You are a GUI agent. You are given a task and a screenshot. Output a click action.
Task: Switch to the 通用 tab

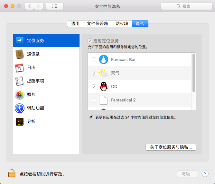(x=75, y=23)
